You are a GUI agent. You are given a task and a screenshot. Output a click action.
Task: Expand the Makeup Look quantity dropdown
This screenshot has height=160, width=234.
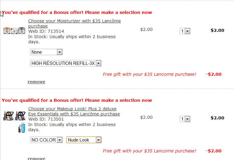(185, 119)
